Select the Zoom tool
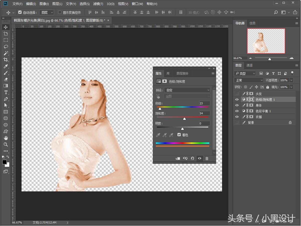The image size is (301, 226). [6, 144]
